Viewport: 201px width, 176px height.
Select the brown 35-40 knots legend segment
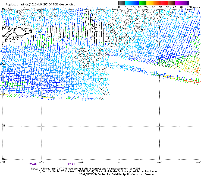click(x=171, y=3)
